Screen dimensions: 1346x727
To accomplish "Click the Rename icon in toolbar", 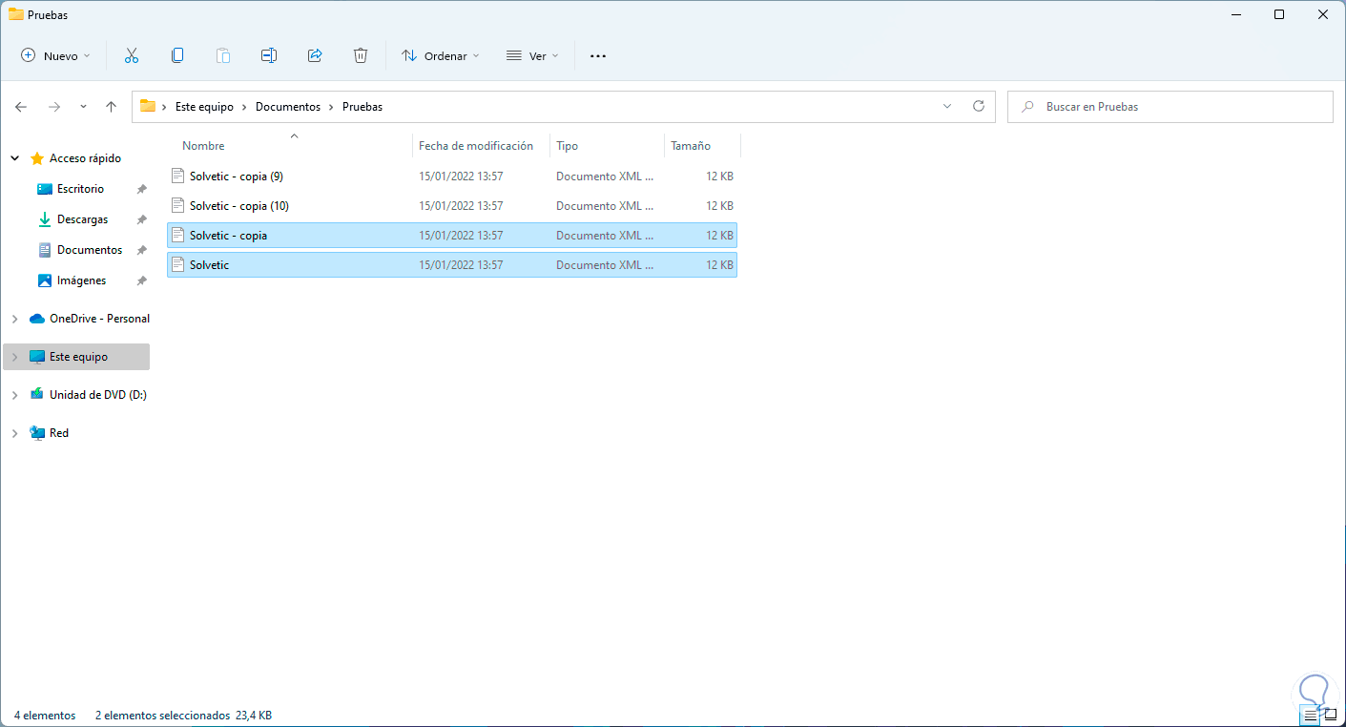I will pos(269,55).
